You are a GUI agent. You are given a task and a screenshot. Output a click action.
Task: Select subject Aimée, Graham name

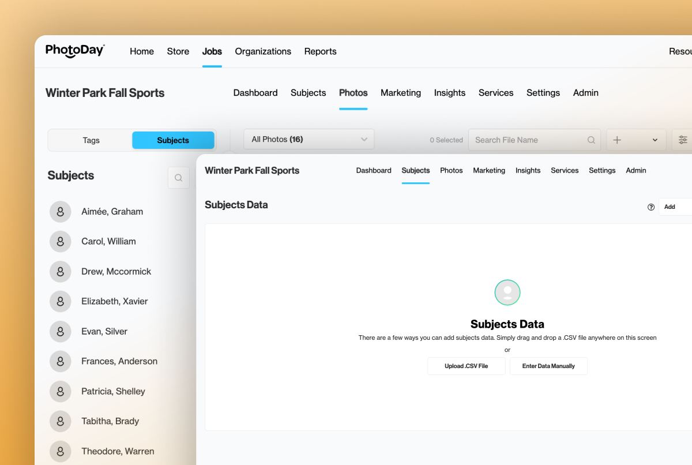tap(112, 212)
